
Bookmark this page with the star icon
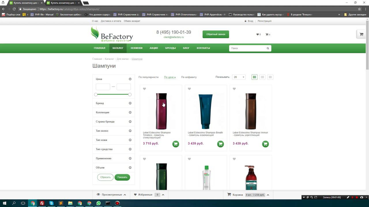[x=359, y=9]
